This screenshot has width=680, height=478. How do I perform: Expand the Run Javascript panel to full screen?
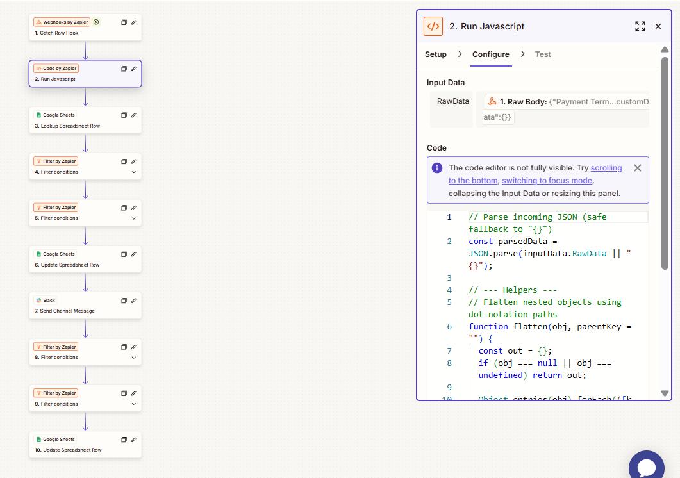pyautogui.click(x=640, y=26)
